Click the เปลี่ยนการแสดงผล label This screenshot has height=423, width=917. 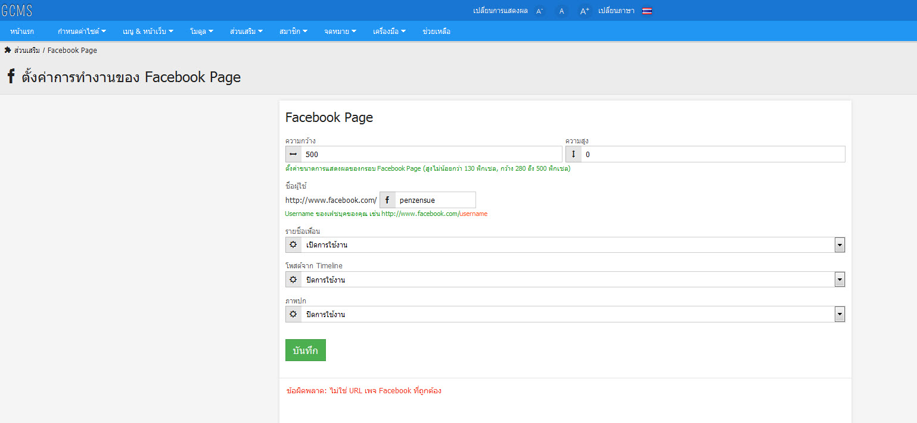click(x=501, y=11)
